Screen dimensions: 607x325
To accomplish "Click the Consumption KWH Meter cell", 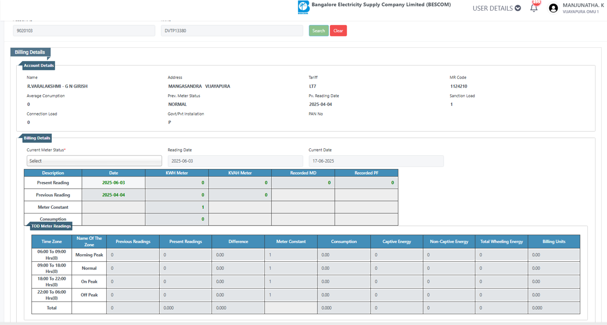I will pyautogui.click(x=177, y=219).
